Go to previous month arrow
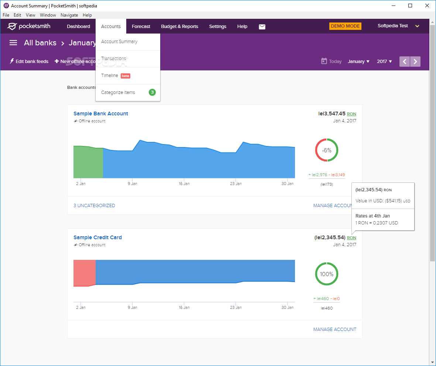 pyautogui.click(x=405, y=62)
